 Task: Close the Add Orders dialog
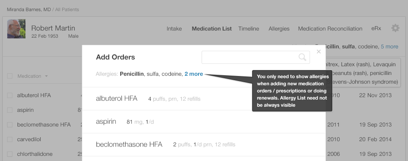318,52
